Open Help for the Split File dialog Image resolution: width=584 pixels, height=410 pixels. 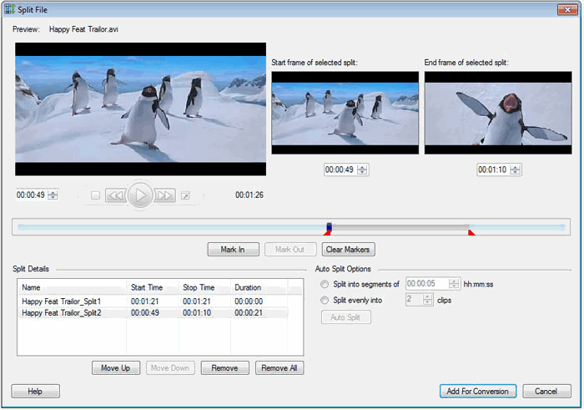35,391
